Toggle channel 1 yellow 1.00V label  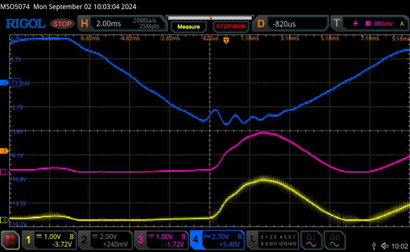click(x=49, y=240)
